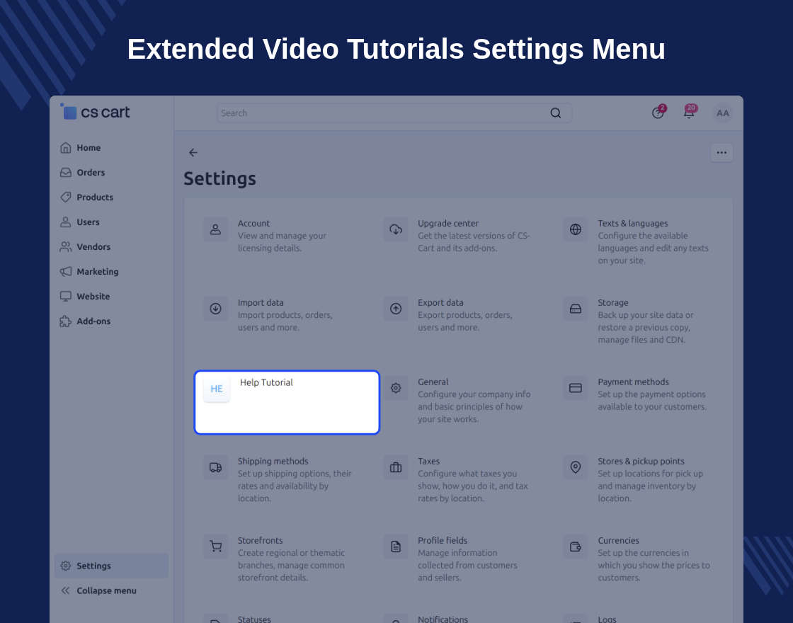Image resolution: width=793 pixels, height=623 pixels.
Task: Select Settings in the sidebar
Action: [x=111, y=566]
